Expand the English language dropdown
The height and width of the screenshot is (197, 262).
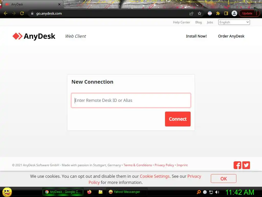(234, 22)
